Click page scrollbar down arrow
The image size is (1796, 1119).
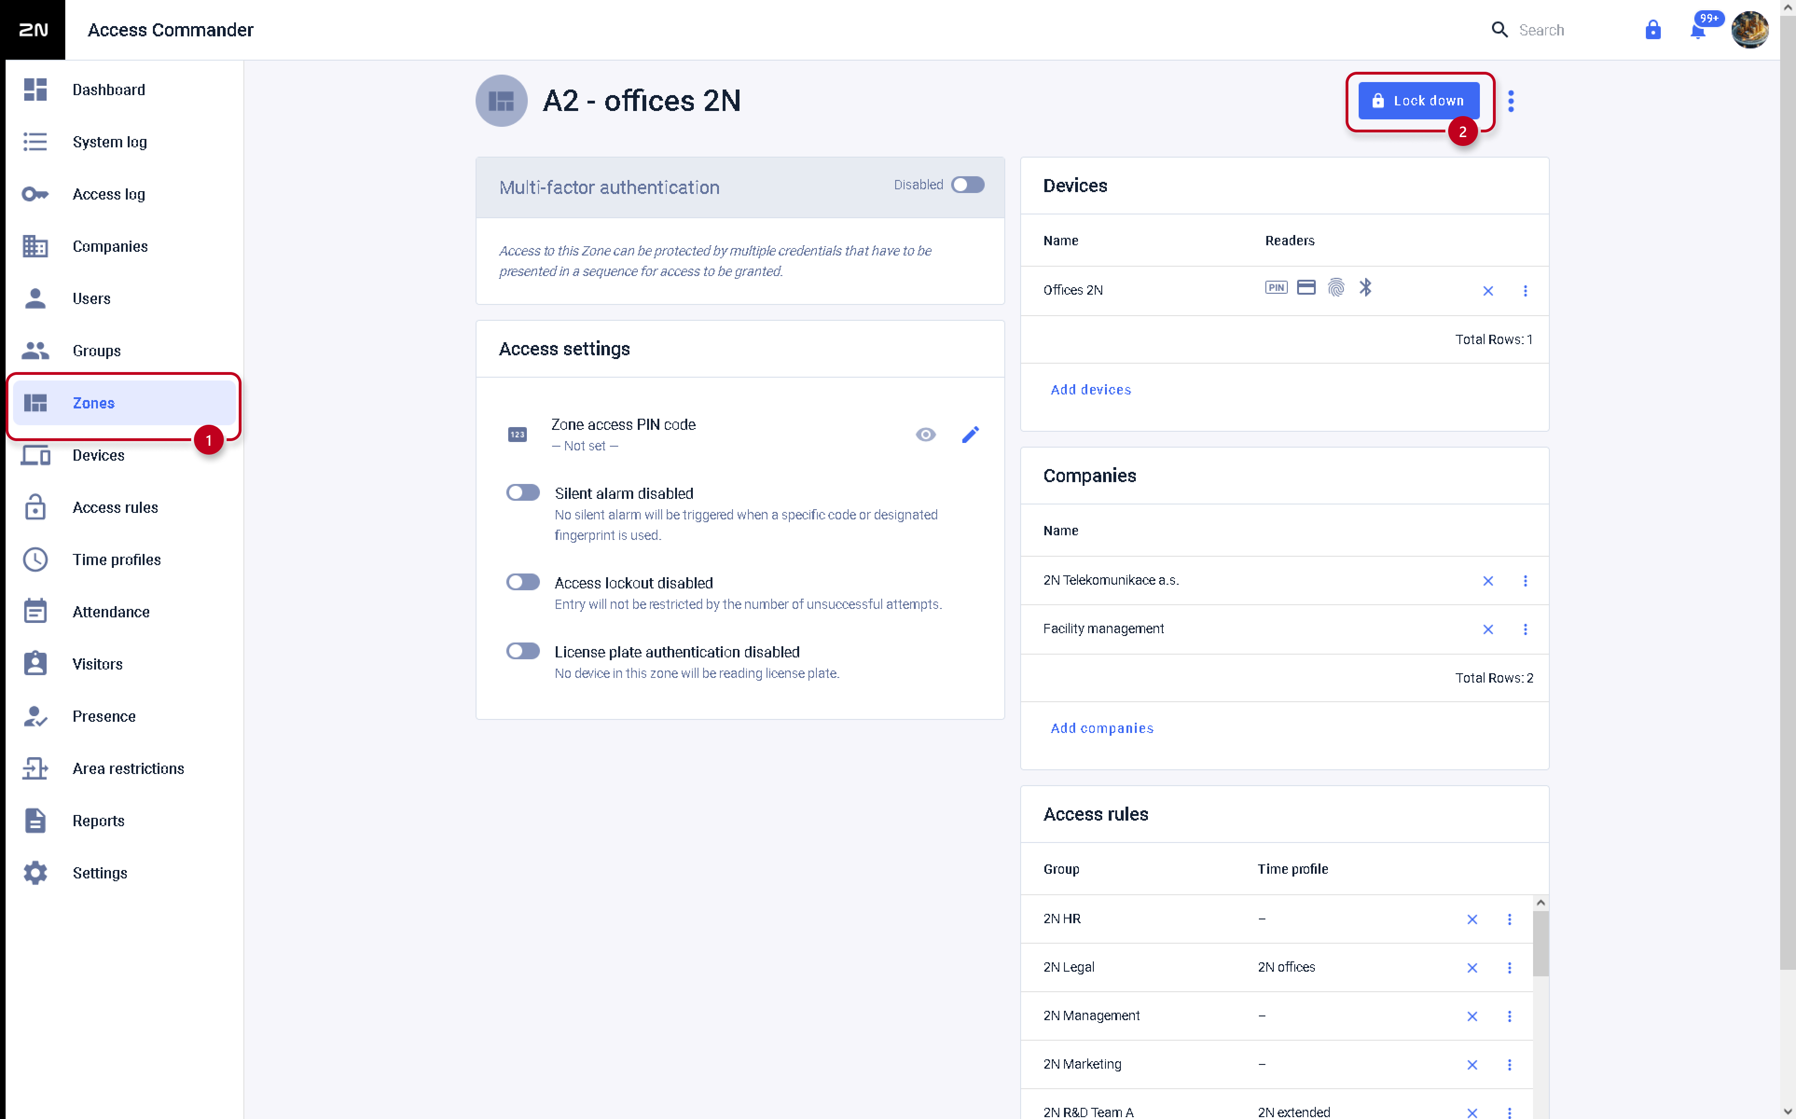click(1787, 1111)
